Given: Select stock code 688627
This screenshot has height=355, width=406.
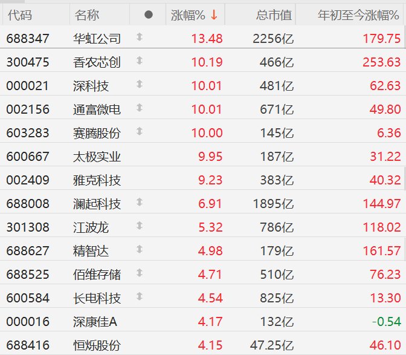Looking at the screenshot, I should 28,251.
